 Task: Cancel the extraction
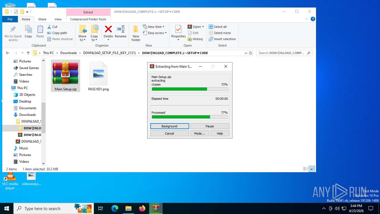(170, 133)
